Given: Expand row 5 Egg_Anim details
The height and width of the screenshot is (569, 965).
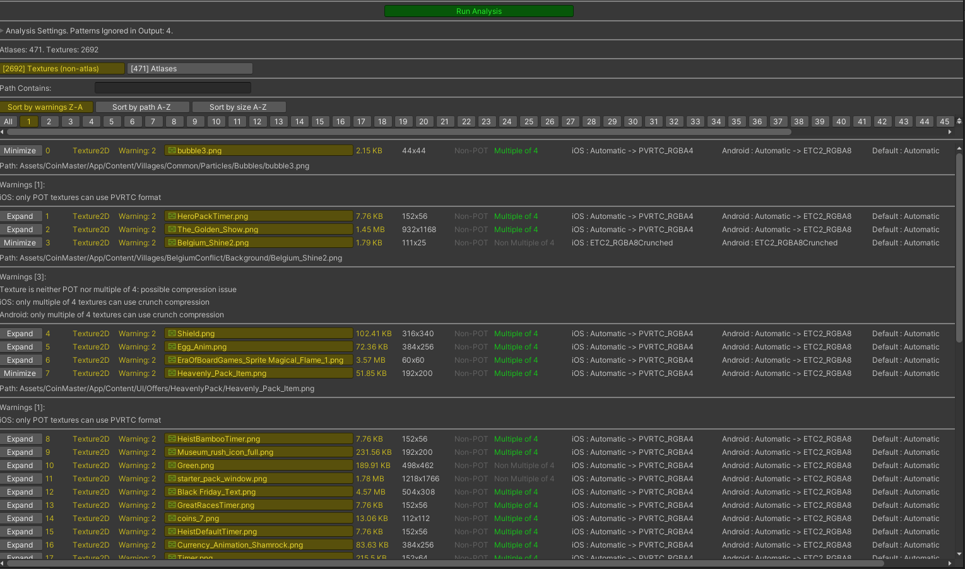Looking at the screenshot, I should point(21,347).
